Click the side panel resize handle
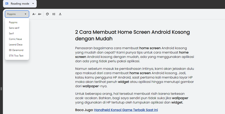 tap(1, 89)
